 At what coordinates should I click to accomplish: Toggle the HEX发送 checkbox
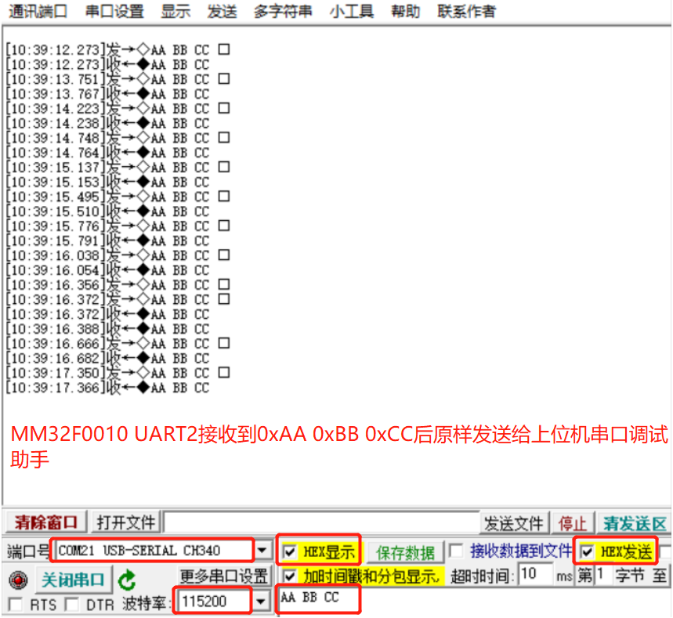(x=587, y=551)
